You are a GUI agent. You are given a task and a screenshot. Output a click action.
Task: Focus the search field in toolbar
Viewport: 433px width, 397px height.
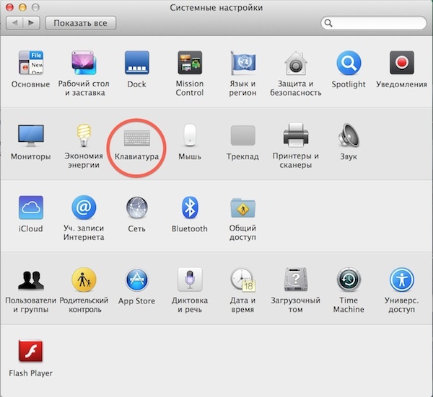coord(374,23)
